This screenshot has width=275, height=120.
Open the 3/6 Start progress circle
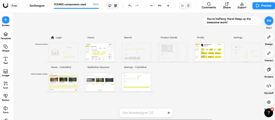(269, 21)
